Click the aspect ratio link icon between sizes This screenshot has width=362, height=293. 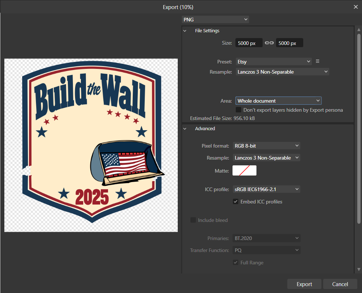pos(269,43)
